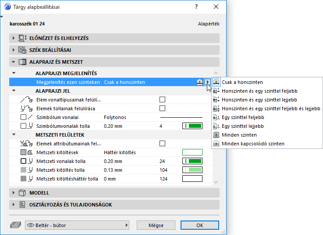This screenshot has width=323, height=235.
Task: Click the pen number 24 value
Action: coord(162,161)
